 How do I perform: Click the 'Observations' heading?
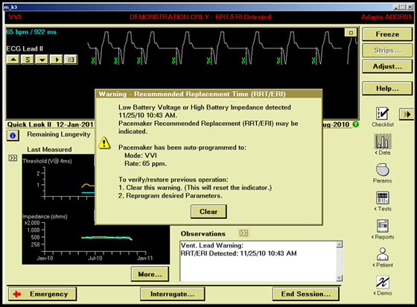coord(203,233)
